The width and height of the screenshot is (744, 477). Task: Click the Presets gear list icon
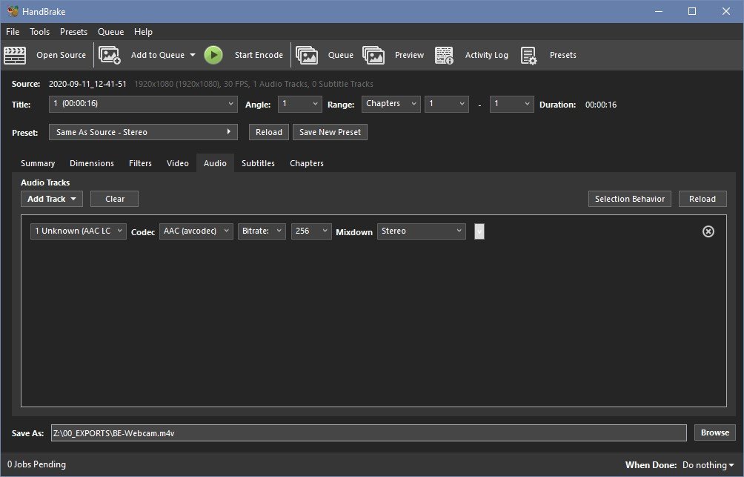coord(528,55)
